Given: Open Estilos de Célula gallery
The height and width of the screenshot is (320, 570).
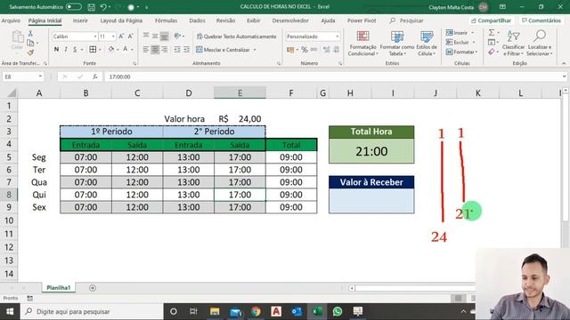Looking at the screenshot, I should click(427, 44).
